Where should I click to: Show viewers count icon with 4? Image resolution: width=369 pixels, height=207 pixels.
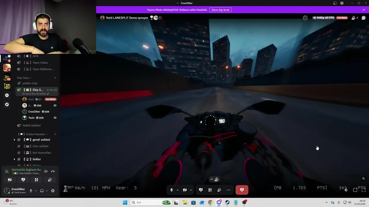tap(355, 18)
